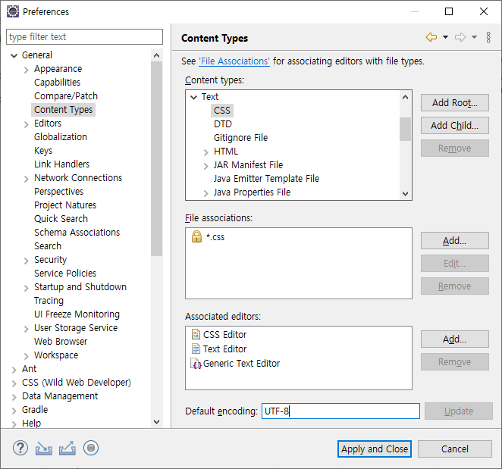The image size is (502, 469).
Task: Select the Web Browser page
Action: [x=61, y=342]
